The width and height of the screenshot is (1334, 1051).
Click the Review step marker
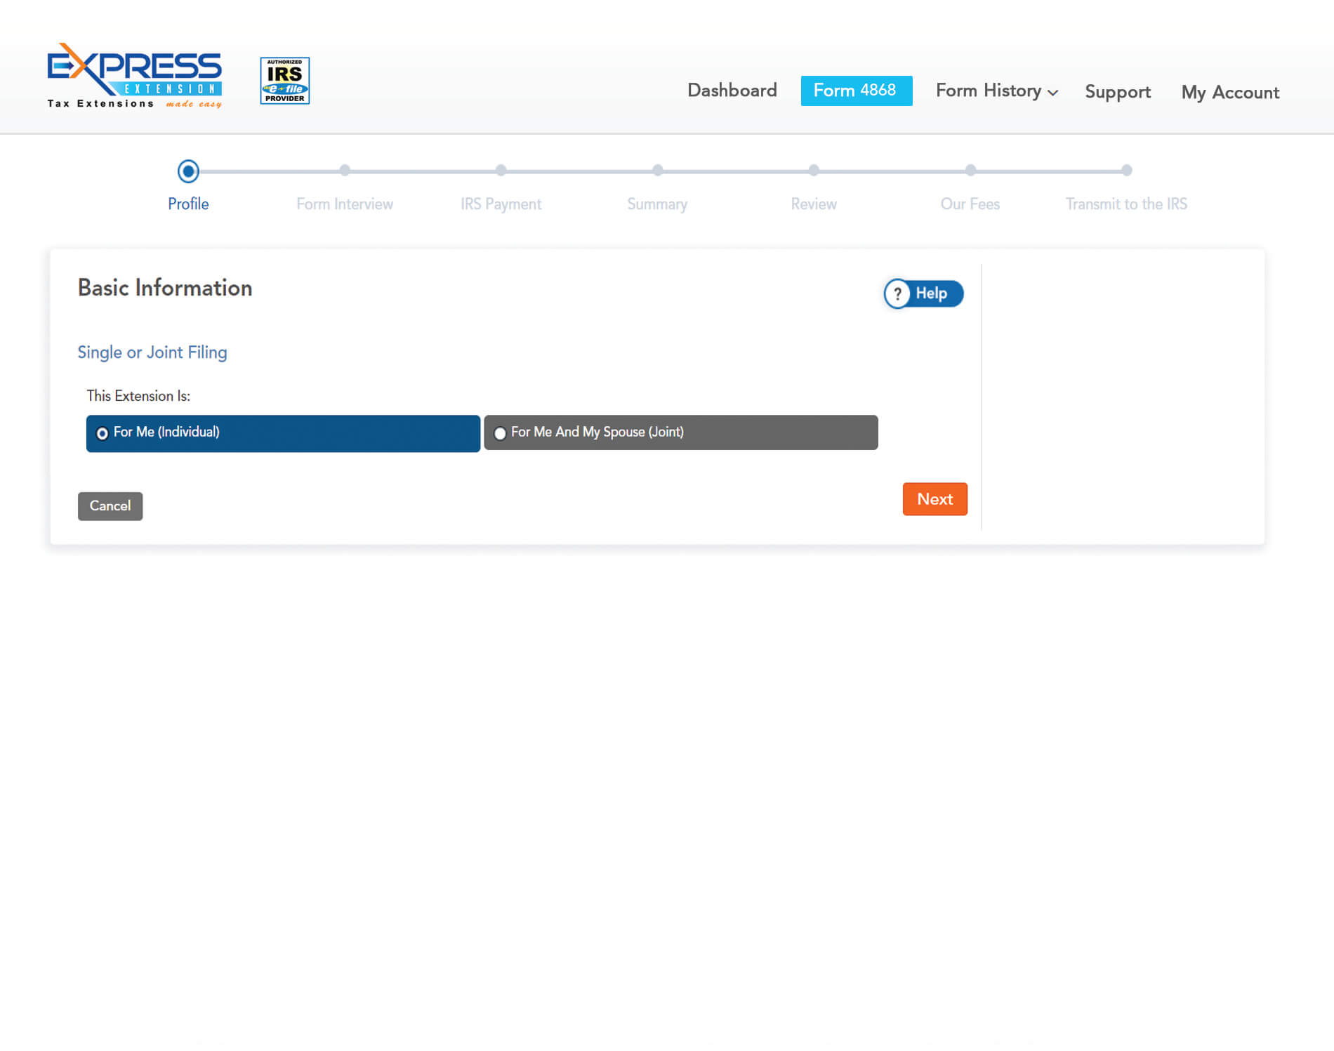click(814, 171)
